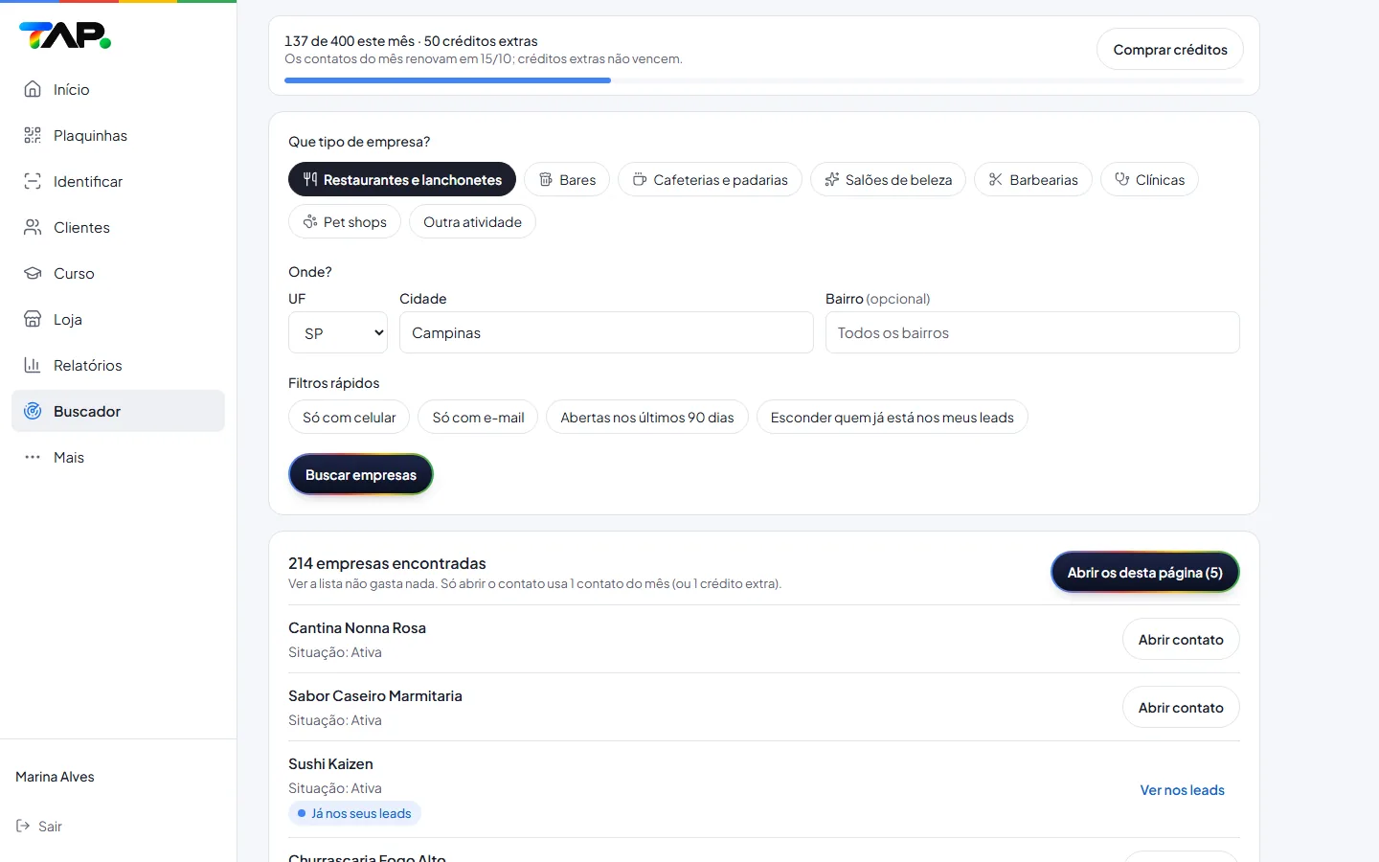
Task: Click the Clínicas stethoscope icon
Action: [x=1122, y=179]
